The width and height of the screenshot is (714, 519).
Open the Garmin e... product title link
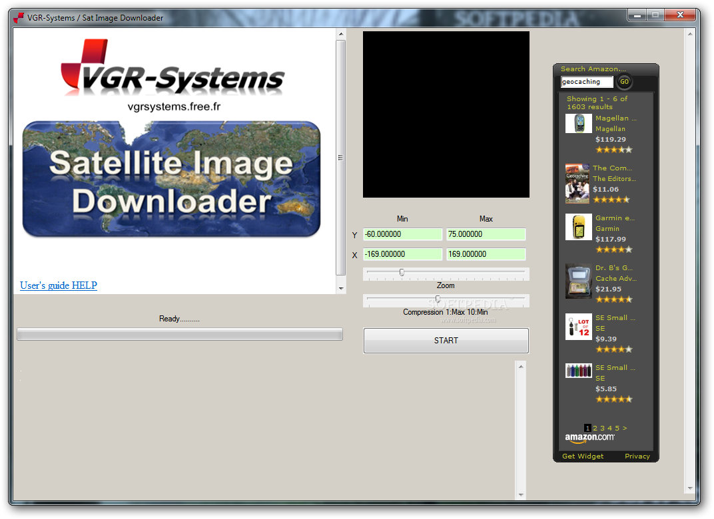(615, 218)
